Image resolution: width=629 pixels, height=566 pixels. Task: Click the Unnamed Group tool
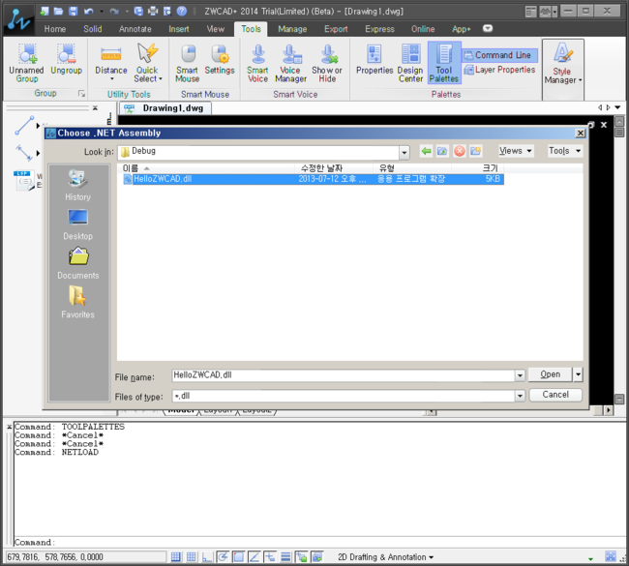(x=26, y=64)
